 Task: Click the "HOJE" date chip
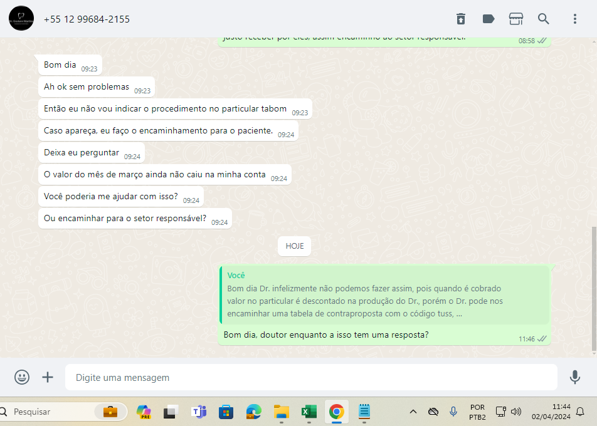tap(295, 246)
